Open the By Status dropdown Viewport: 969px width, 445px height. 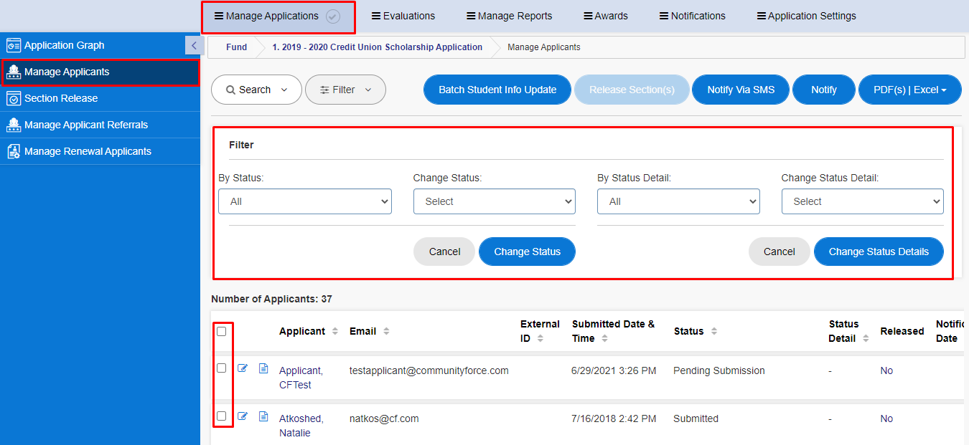pyautogui.click(x=304, y=201)
